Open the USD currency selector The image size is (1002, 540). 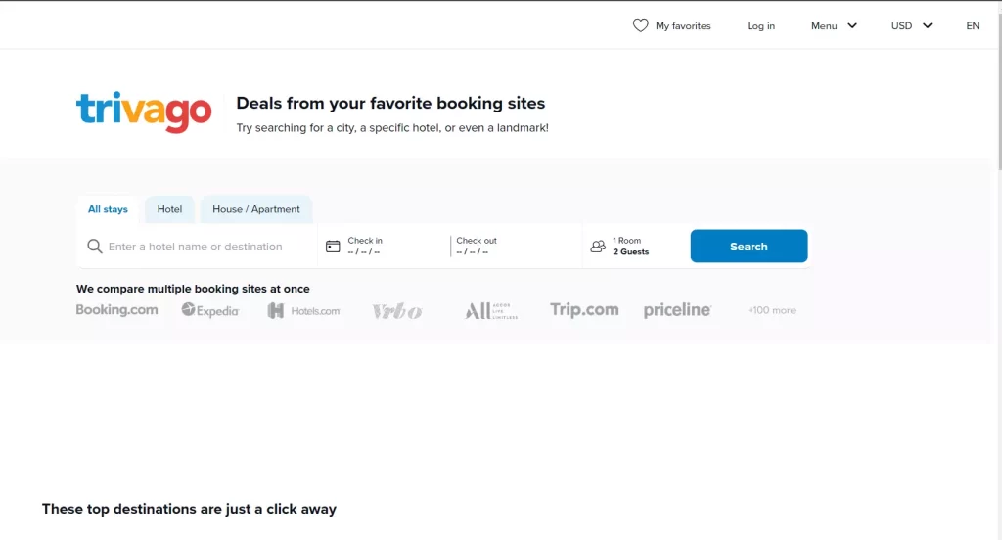(911, 25)
